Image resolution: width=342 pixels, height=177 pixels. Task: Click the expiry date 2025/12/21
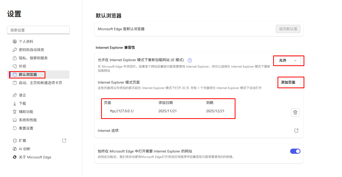point(215,111)
